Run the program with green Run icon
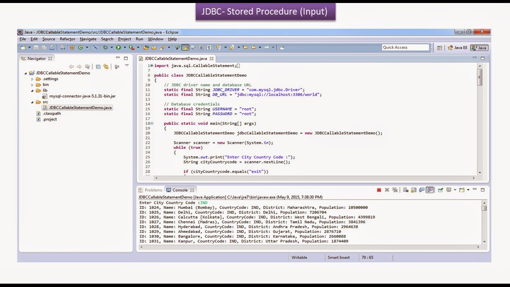This screenshot has width=510, height=287. [118, 47]
